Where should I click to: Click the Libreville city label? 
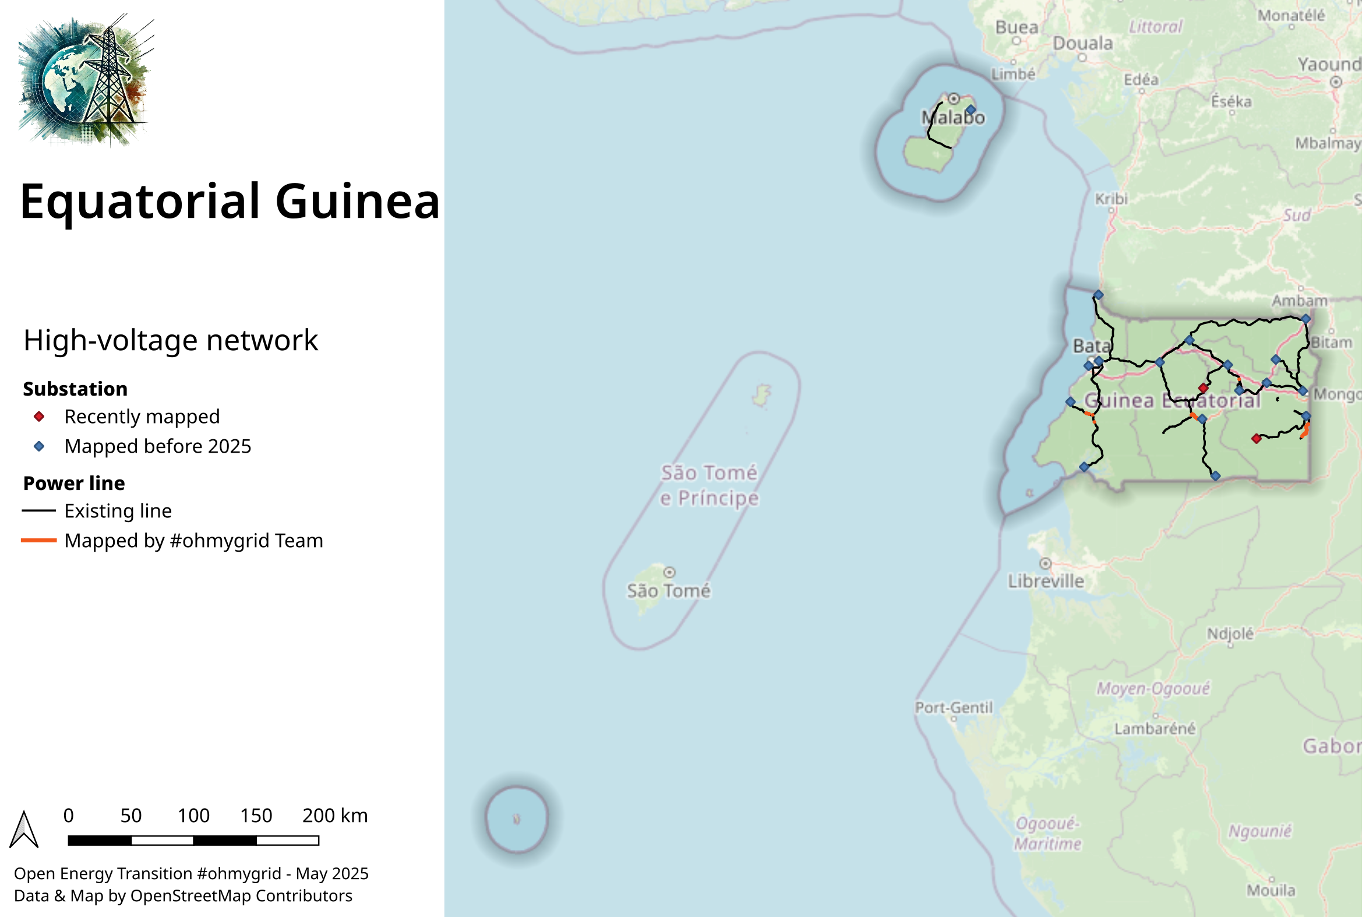click(1046, 581)
